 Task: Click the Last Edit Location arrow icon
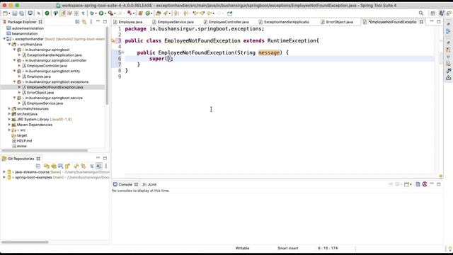195,13
